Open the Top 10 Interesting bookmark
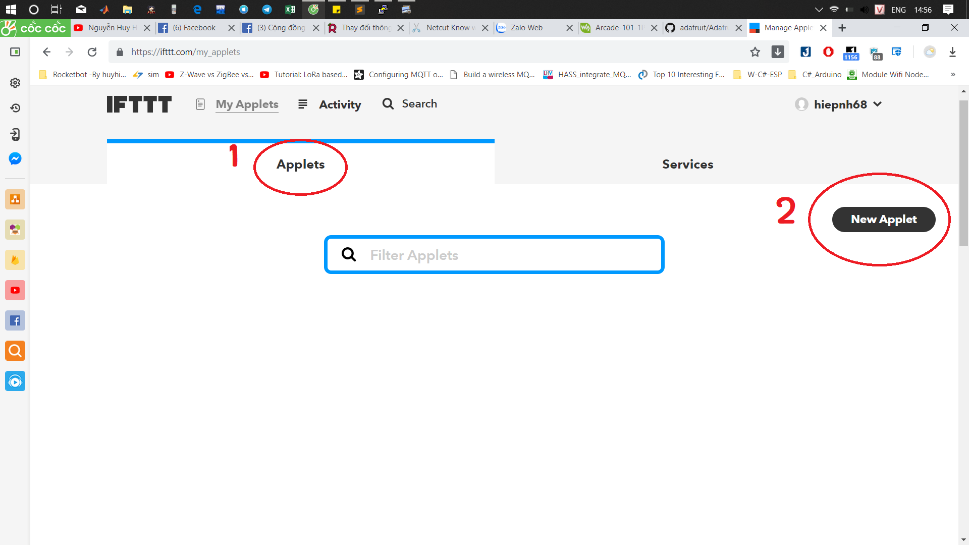Screen dimensions: 969x545 click(682, 75)
